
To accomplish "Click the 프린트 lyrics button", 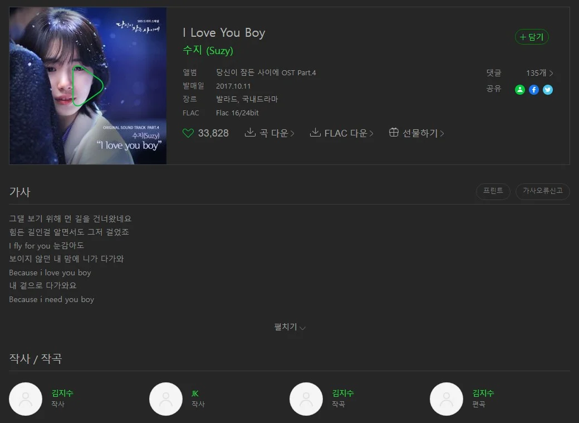I will pyautogui.click(x=493, y=192).
